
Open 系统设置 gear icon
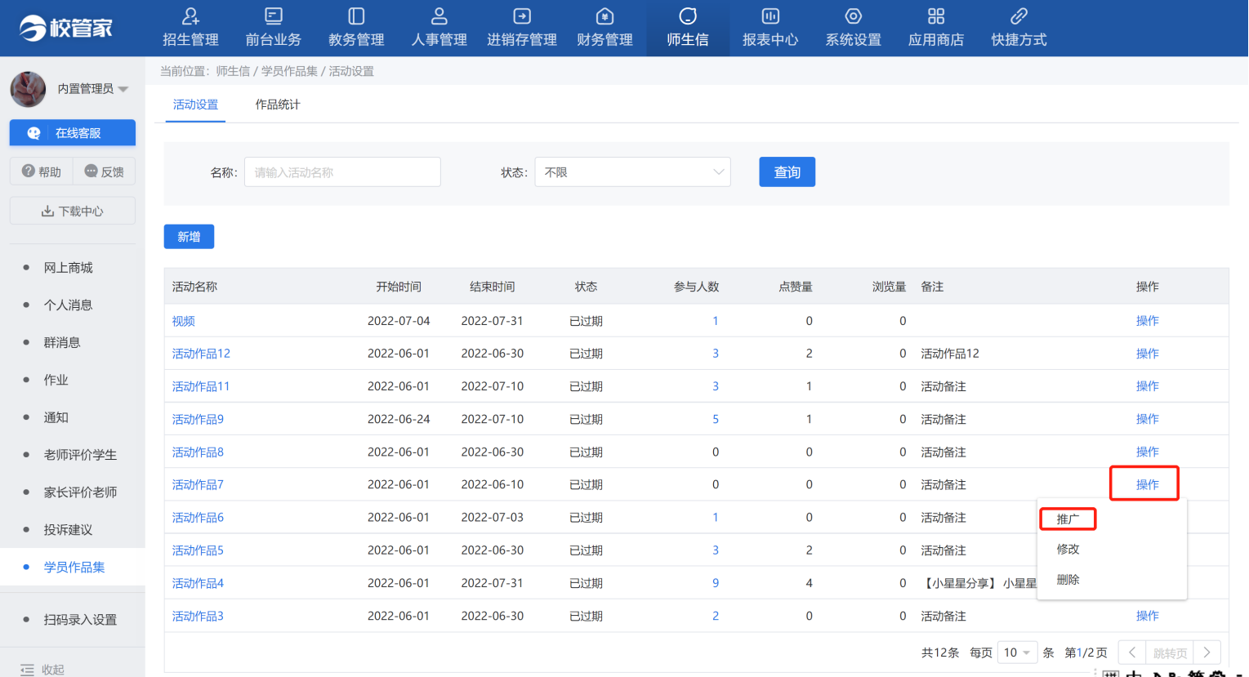(854, 16)
